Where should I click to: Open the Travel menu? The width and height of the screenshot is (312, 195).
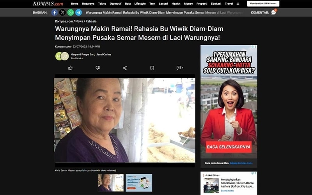(229, 4)
